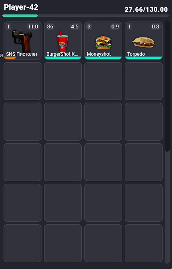172x269 pixels.
Task: Click the SNS Пистолет label
Action: (22, 54)
